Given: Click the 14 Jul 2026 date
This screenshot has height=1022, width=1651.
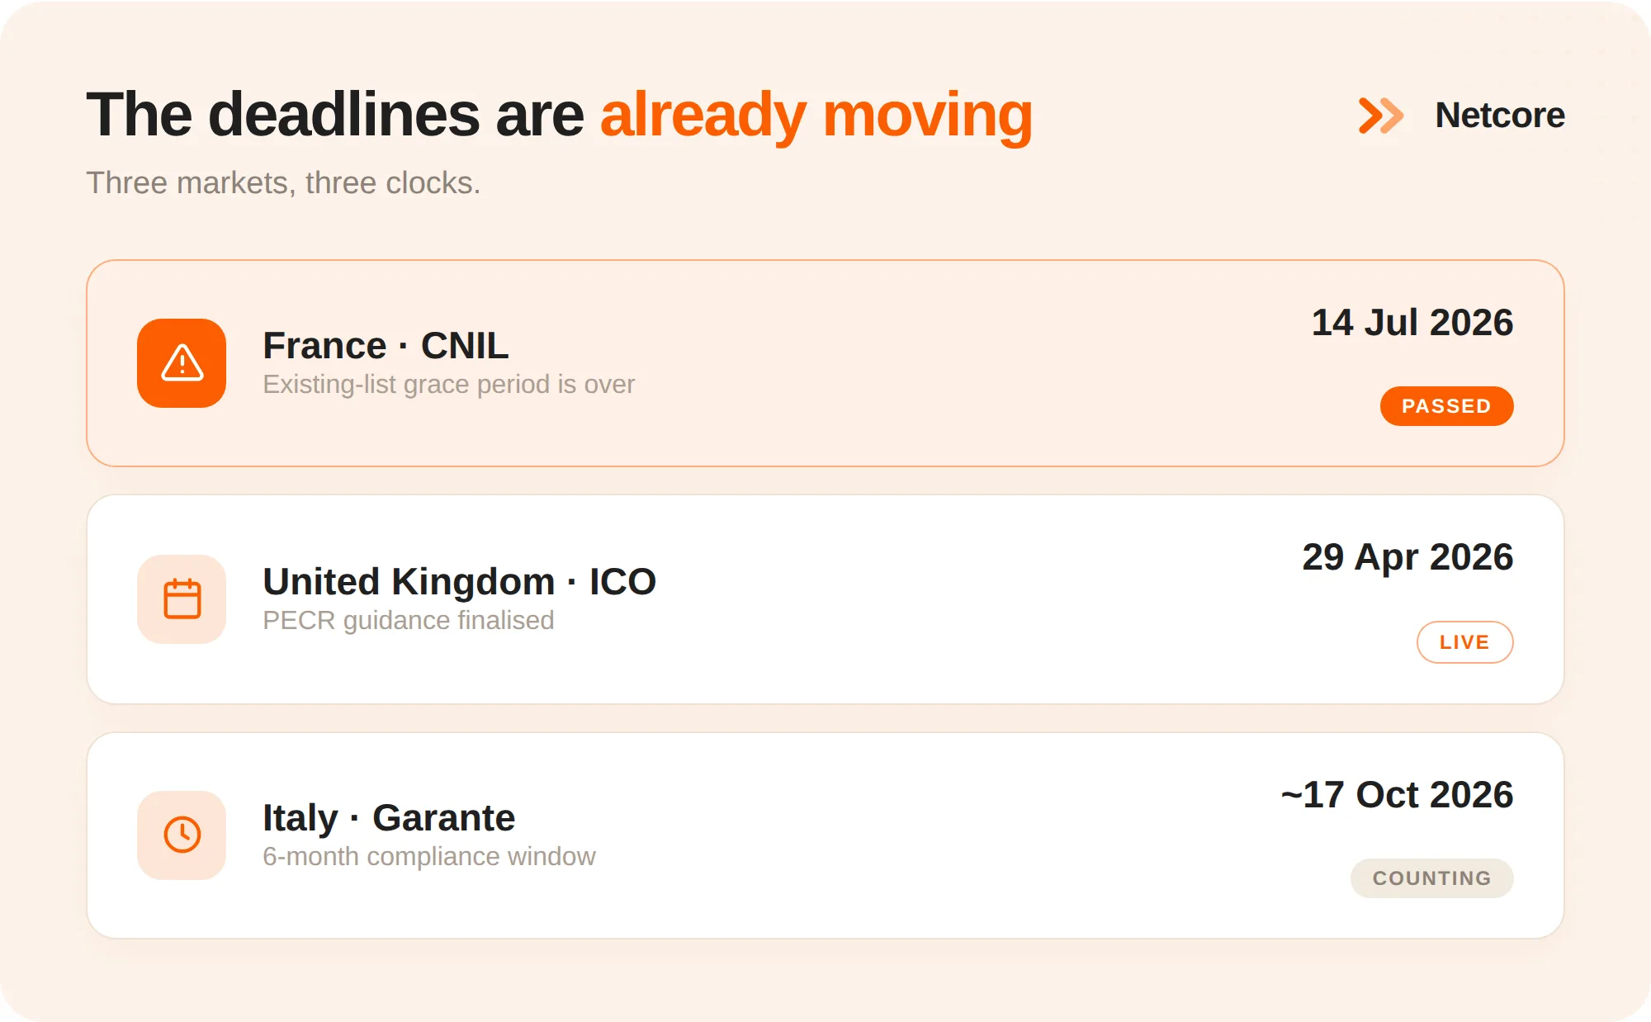Looking at the screenshot, I should pyautogui.click(x=1412, y=322).
